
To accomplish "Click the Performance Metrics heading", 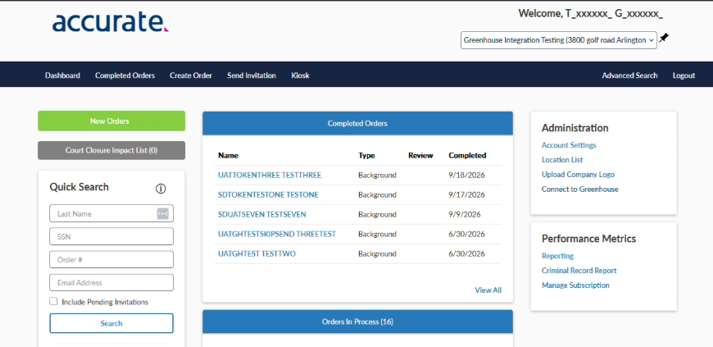I will [x=588, y=239].
